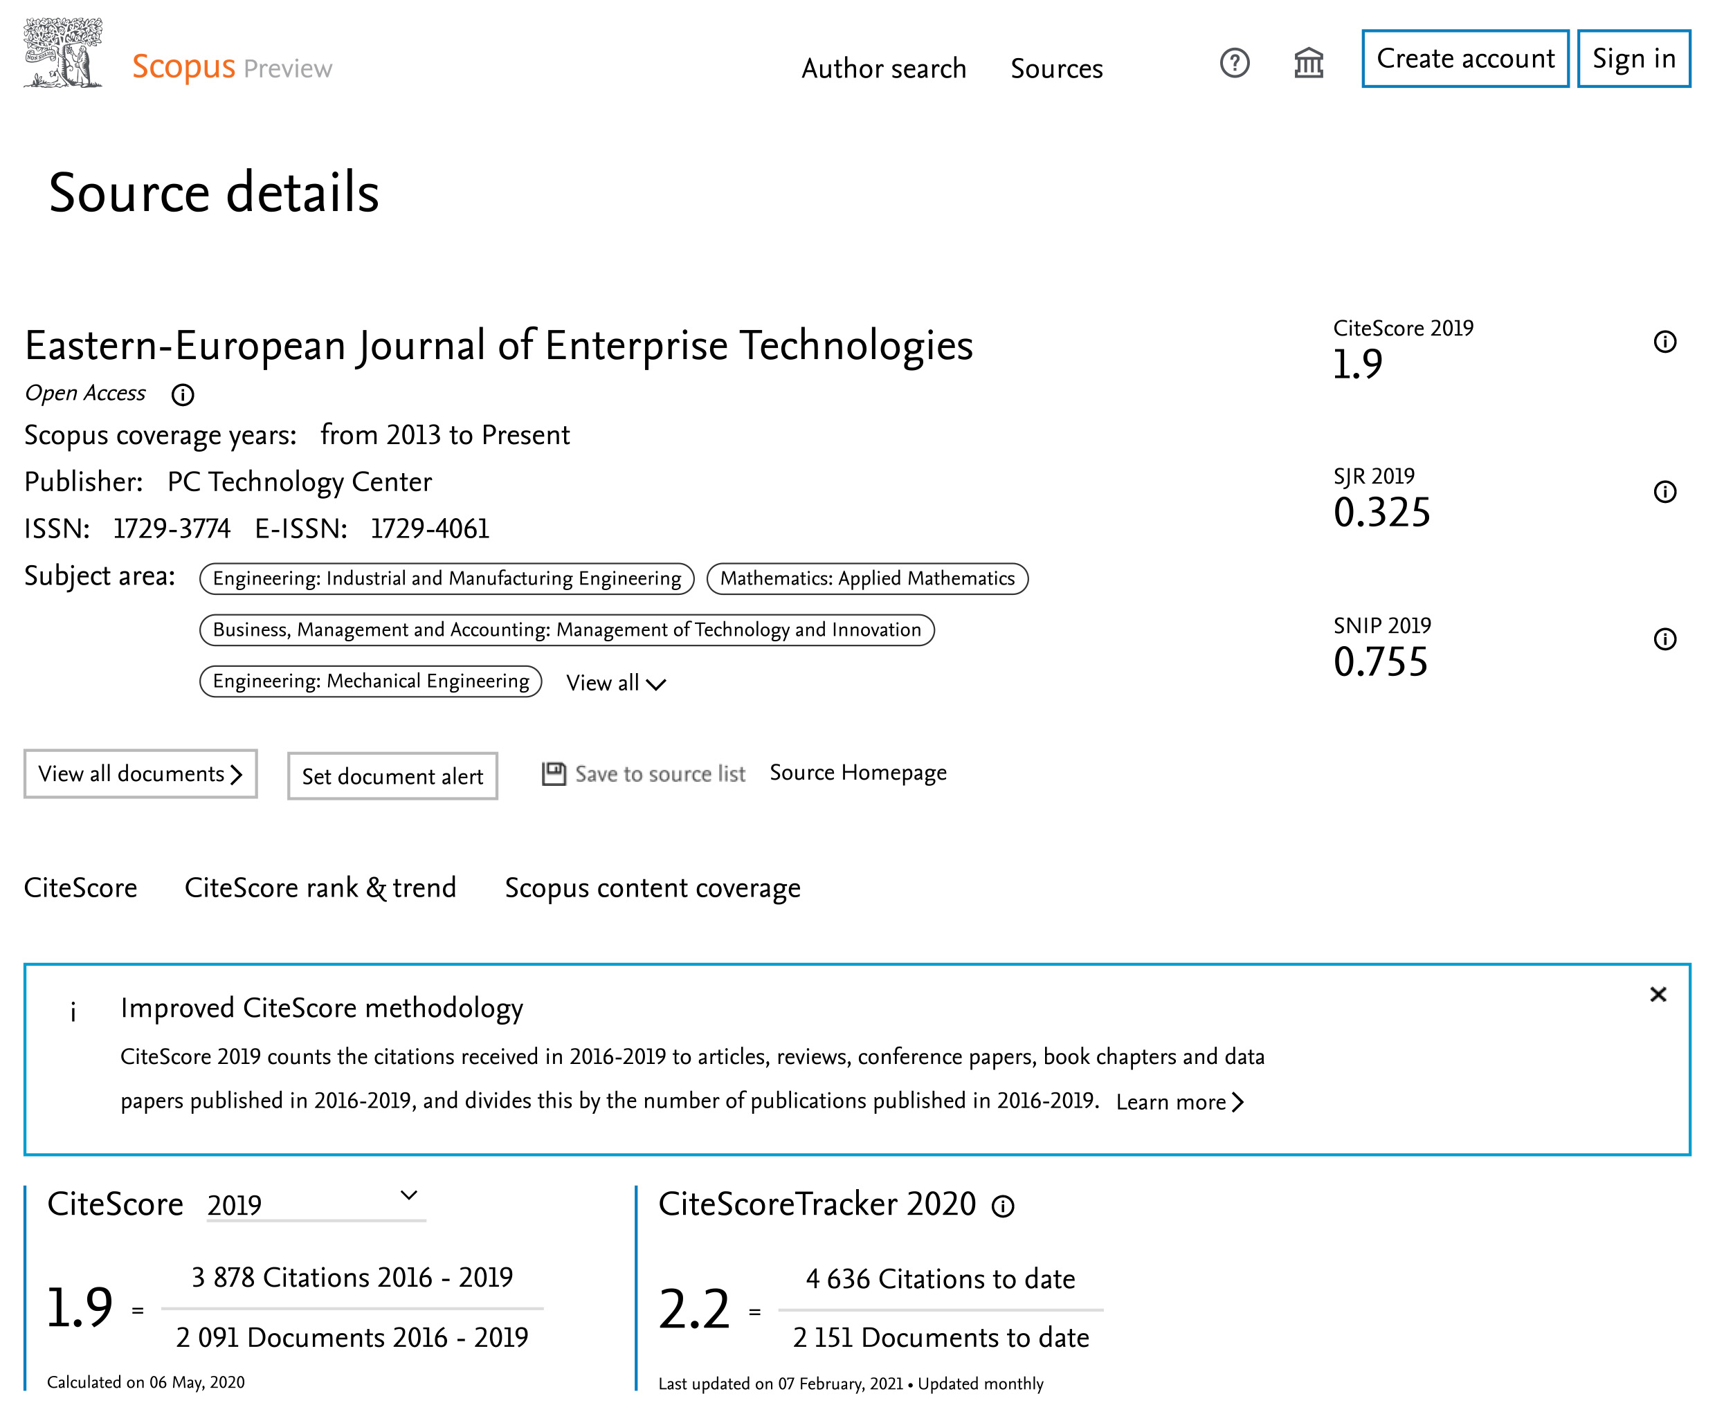Click Last updated on 07 February, 2021 text
This screenshot has height=1405, width=1715.
click(x=781, y=1384)
